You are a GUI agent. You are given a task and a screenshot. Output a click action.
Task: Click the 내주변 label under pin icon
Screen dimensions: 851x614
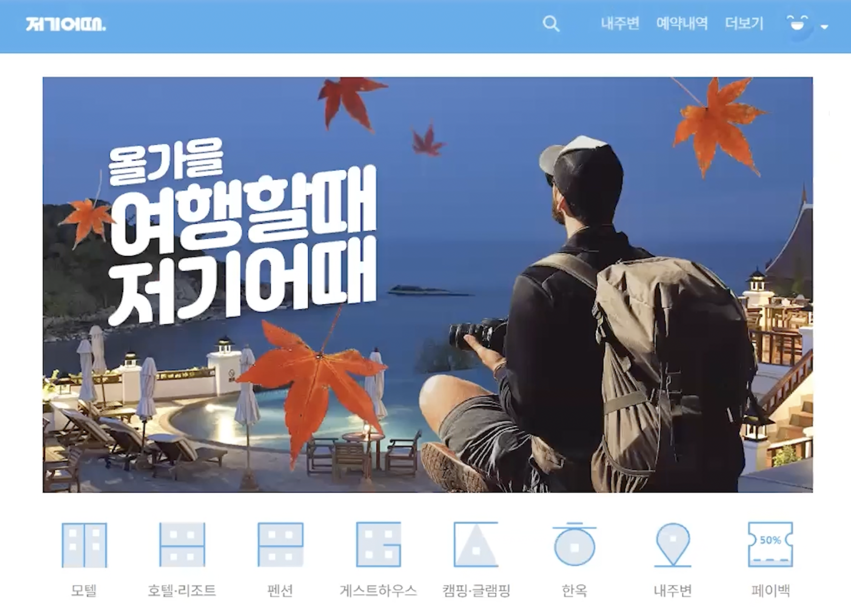click(672, 591)
